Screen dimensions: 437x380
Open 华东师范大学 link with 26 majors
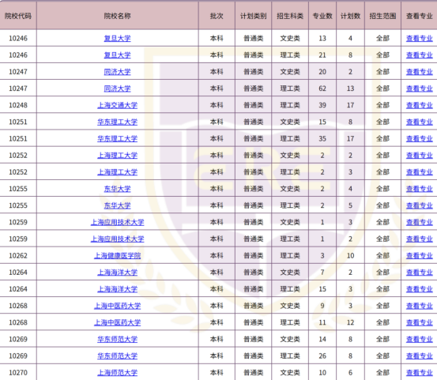click(117, 356)
